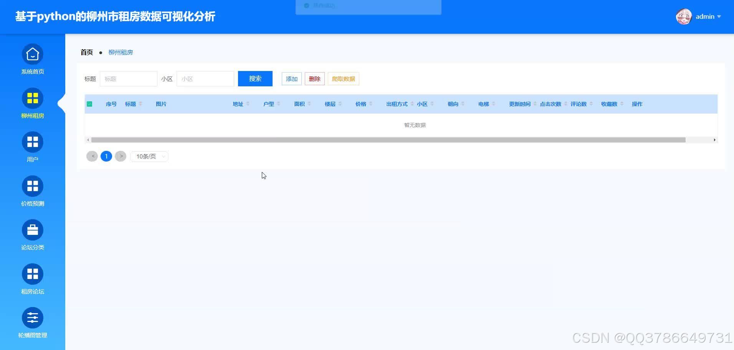
Task: Toggle the select-all checkbox in table header
Action: 89,104
